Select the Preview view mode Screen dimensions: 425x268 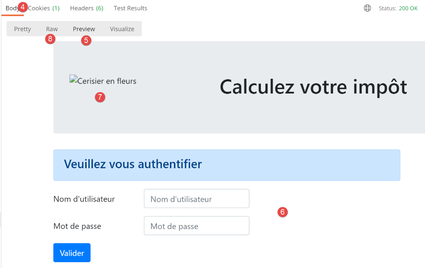point(84,29)
